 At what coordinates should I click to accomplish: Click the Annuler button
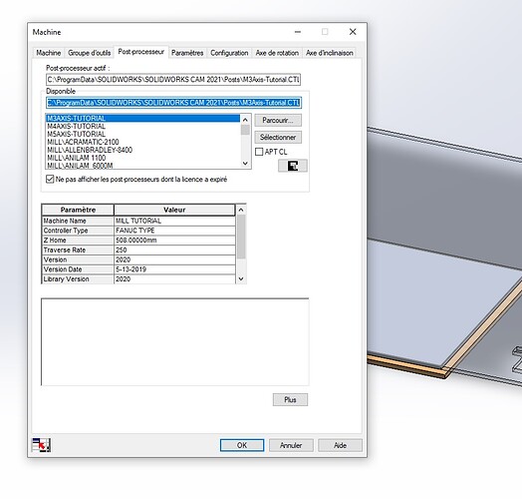coord(291,445)
